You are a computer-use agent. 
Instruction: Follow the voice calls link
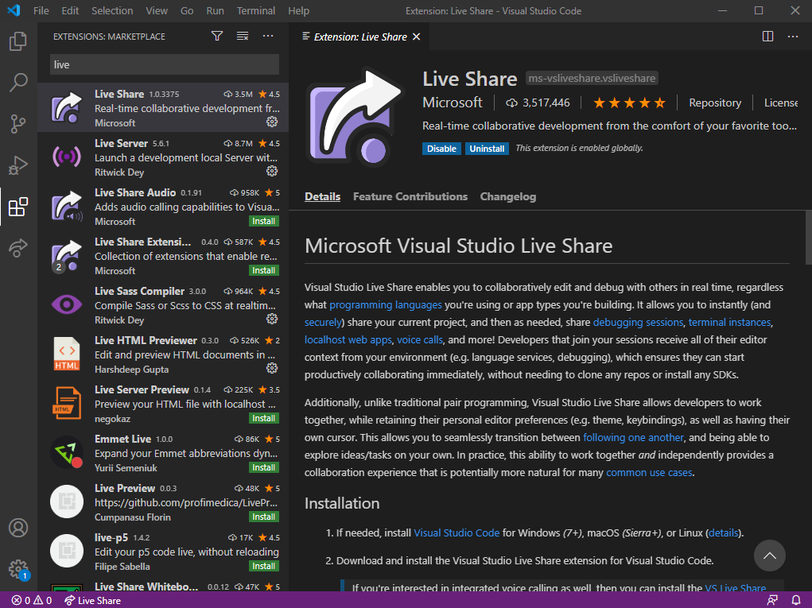pos(420,340)
